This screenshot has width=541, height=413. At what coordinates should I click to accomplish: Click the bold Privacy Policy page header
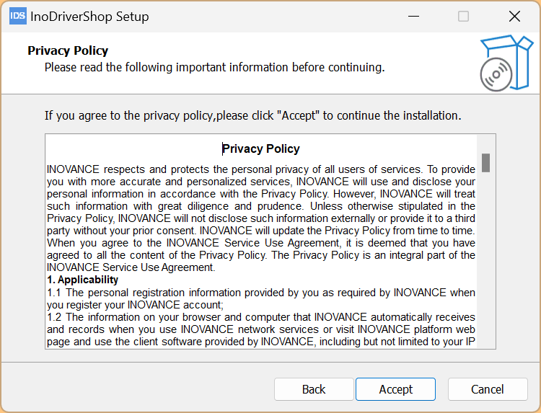coord(68,50)
